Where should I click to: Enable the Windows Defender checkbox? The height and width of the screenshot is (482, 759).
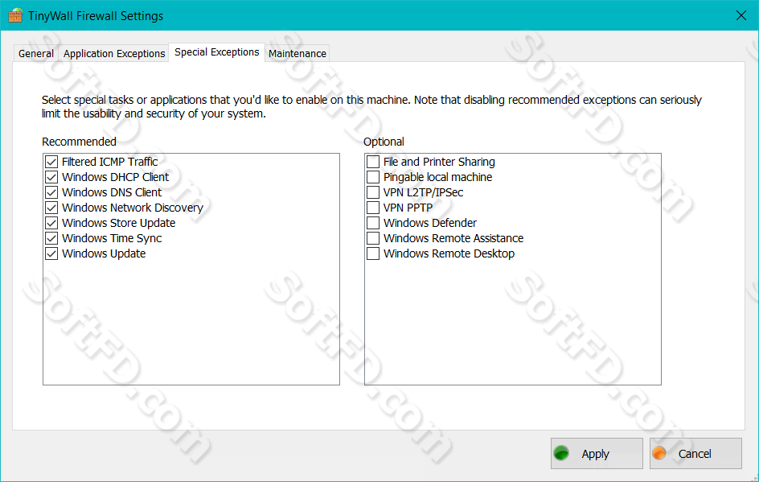pos(373,223)
